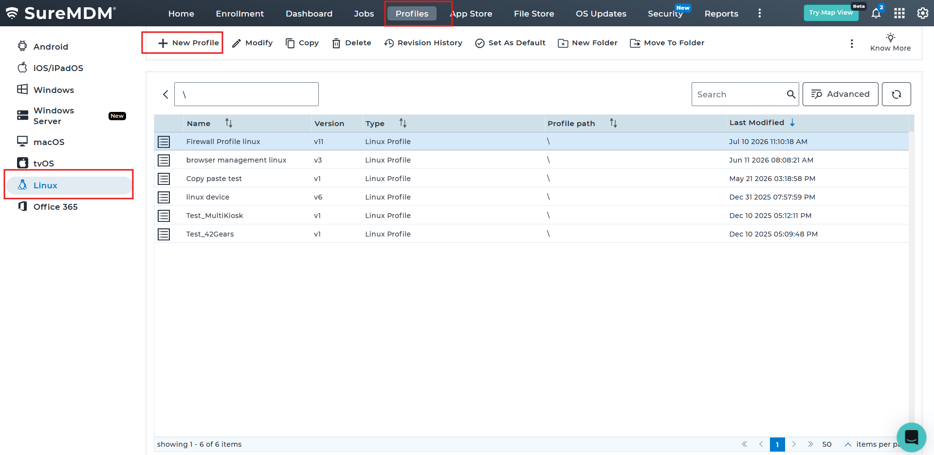Open Advanced search options
The image size is (934, 455).
tap(840, 94)
